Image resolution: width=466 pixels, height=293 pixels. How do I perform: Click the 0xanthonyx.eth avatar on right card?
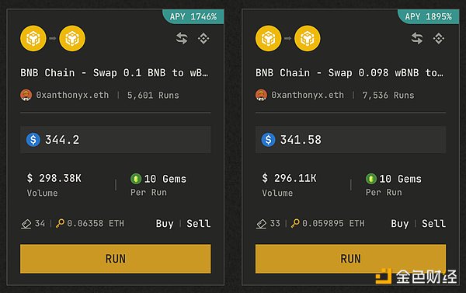click(x=261, y=95)
